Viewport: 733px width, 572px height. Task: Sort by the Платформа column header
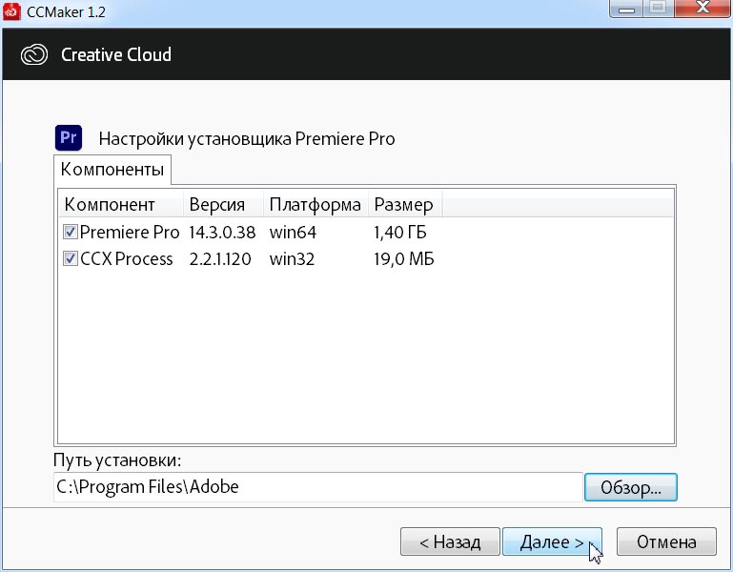click(315, 205)
